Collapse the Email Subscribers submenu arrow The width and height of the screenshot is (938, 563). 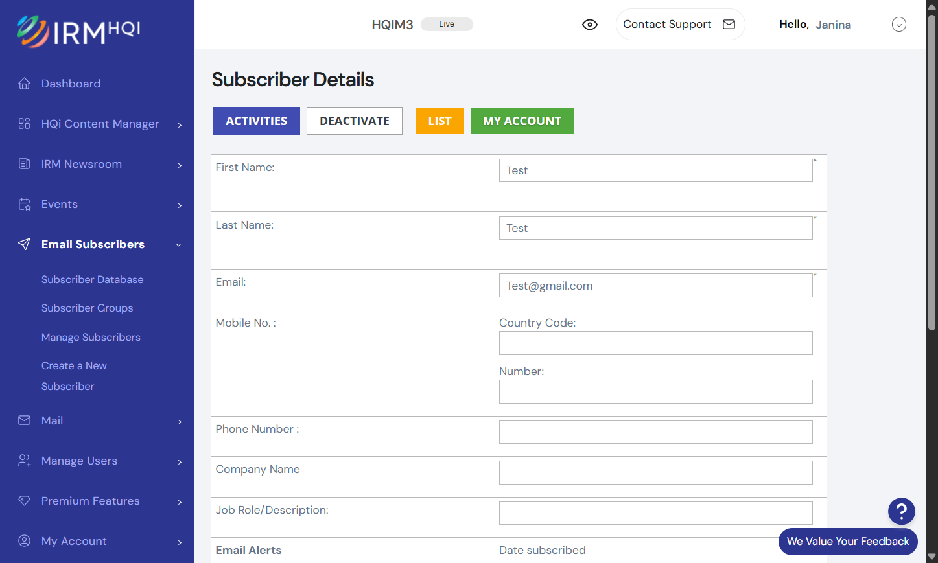(x=179, y=245)
